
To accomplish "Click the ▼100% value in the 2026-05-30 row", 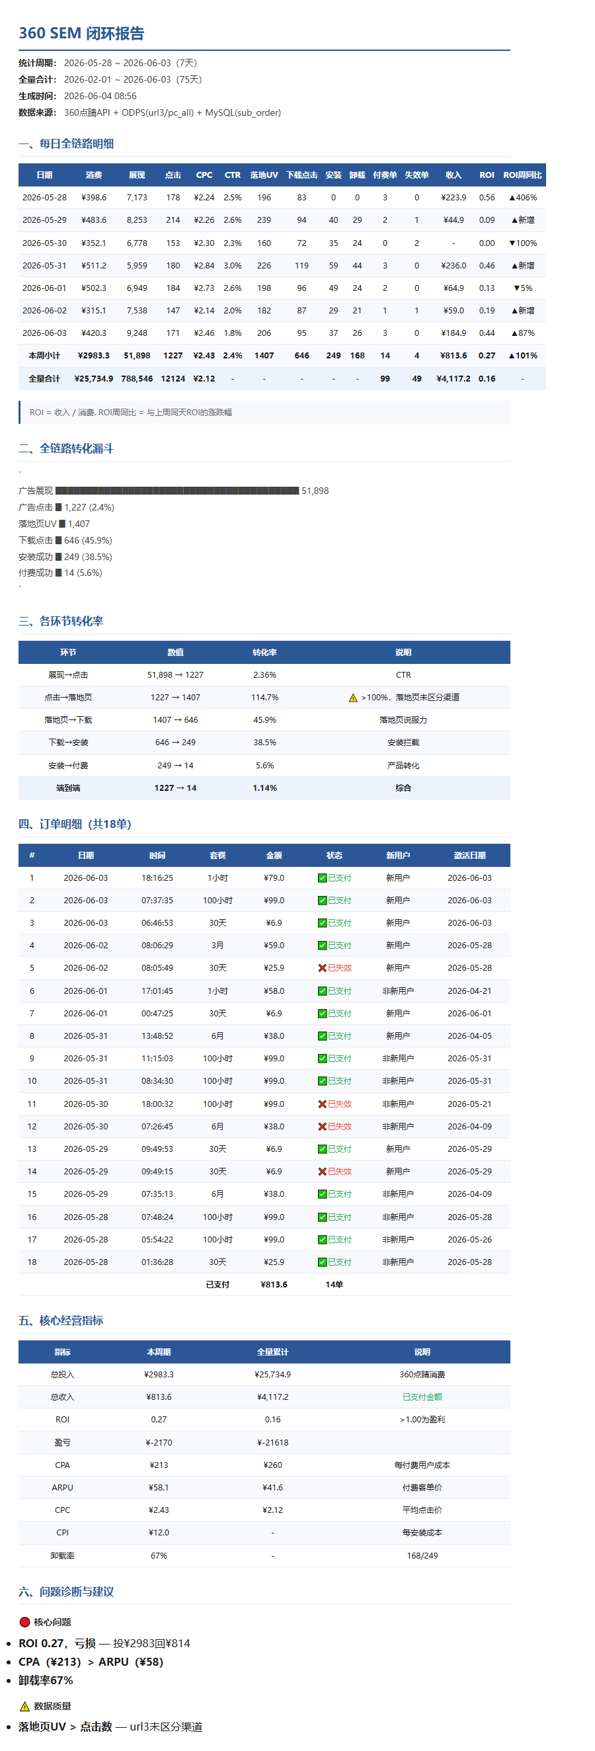I will [522, 243].
